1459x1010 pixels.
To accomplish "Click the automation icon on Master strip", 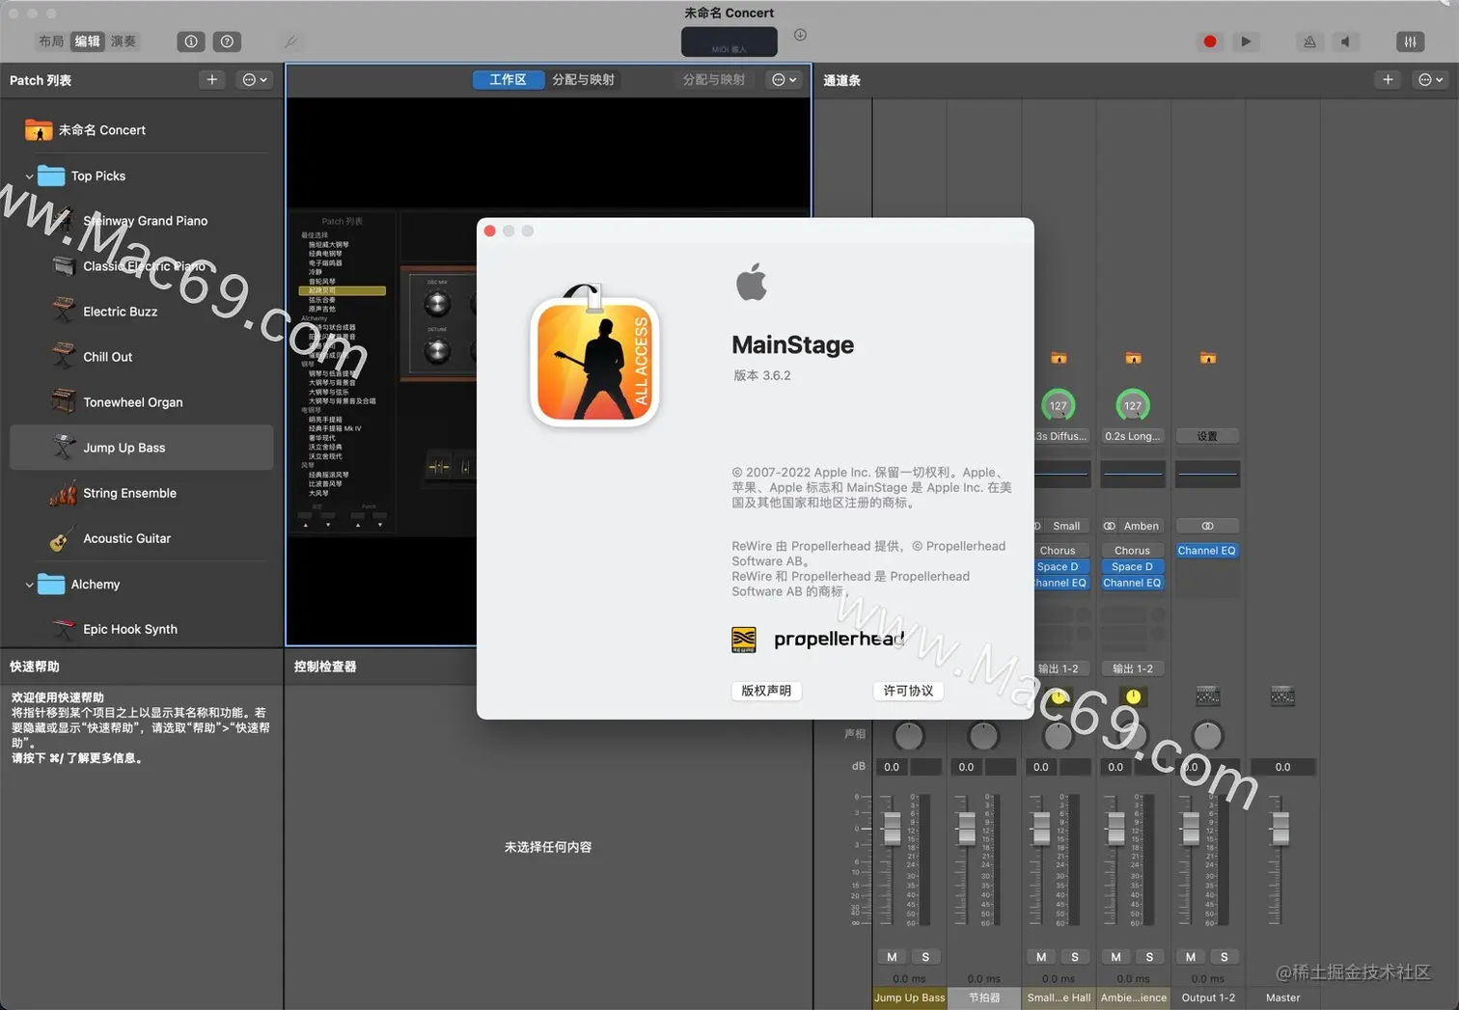I will [1282, 696].
